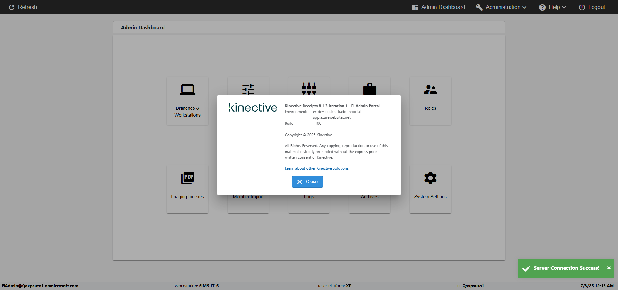
Task: Click the build number 1106 value
Action: point(317,123)
